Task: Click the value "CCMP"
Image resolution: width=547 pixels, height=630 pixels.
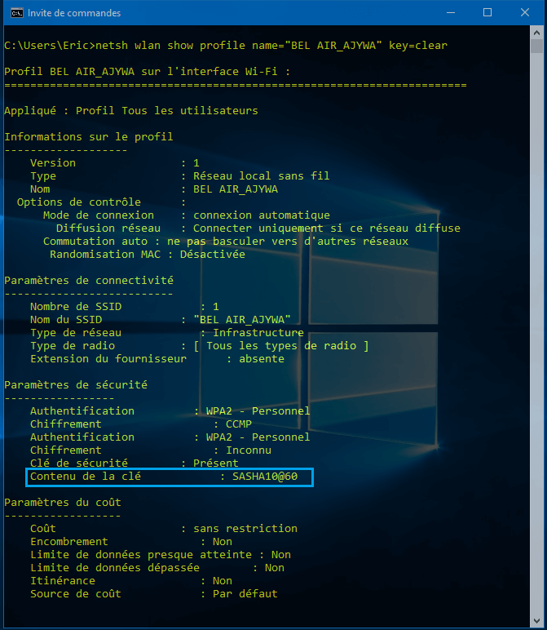Action: coord(239,424)
